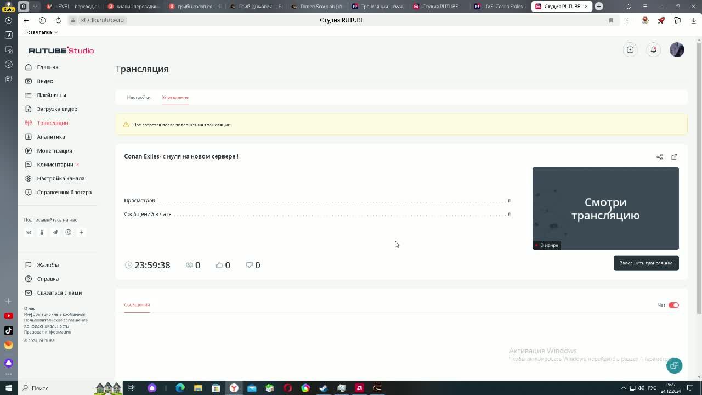Switch to the Управление tab

point(175,97)
